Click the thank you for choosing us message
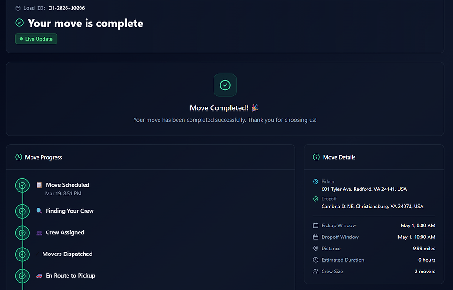 tap(225, 120)
